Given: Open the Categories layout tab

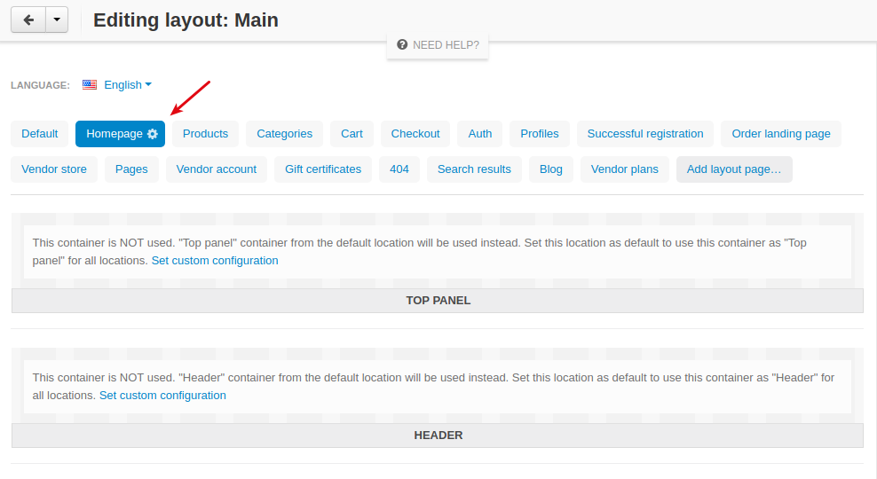Looking at the screenshot, I should [284, 134].
